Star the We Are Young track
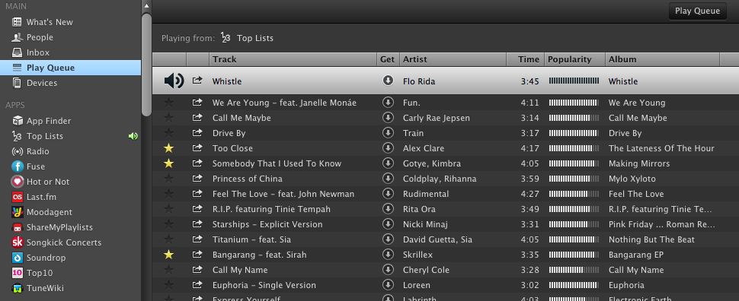Viewport: 739px width, 301px height. tap(168, 103)
